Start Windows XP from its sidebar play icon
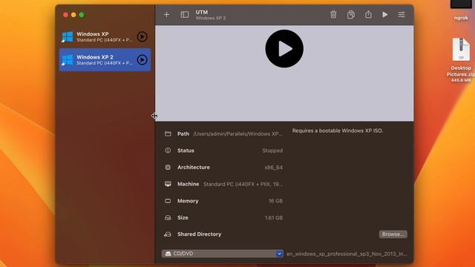 point(142,36)
